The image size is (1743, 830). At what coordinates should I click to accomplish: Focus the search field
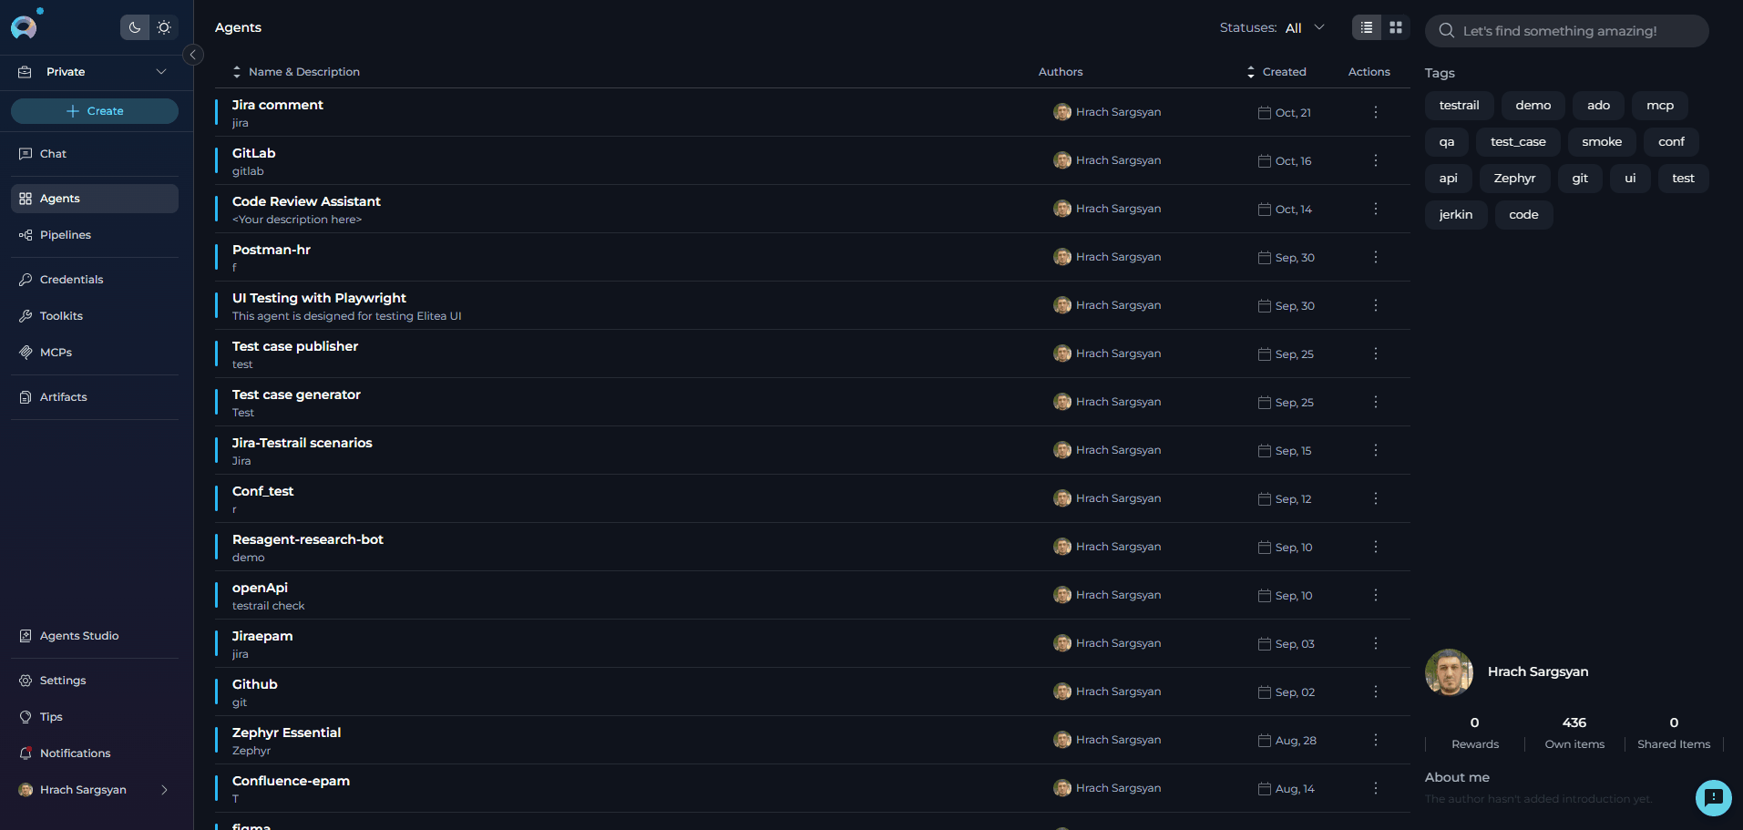1566,31
